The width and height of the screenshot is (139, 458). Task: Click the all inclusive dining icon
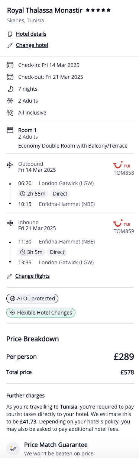click(10, 113)
